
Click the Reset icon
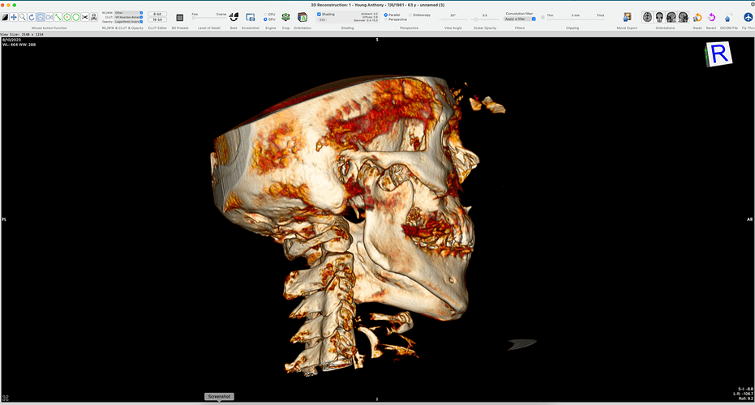click(x=697, y=18)
